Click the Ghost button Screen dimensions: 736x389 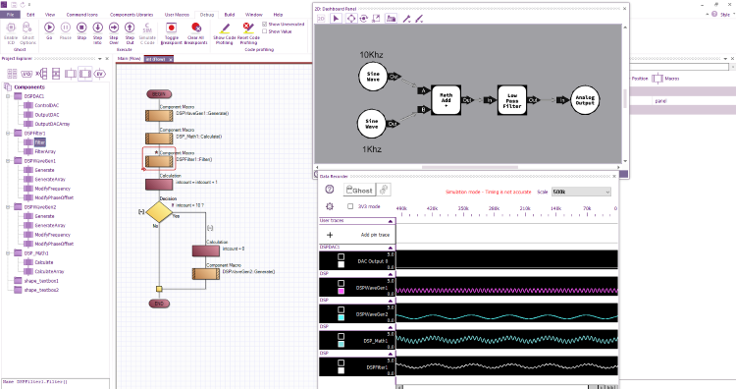coord(359,190)
